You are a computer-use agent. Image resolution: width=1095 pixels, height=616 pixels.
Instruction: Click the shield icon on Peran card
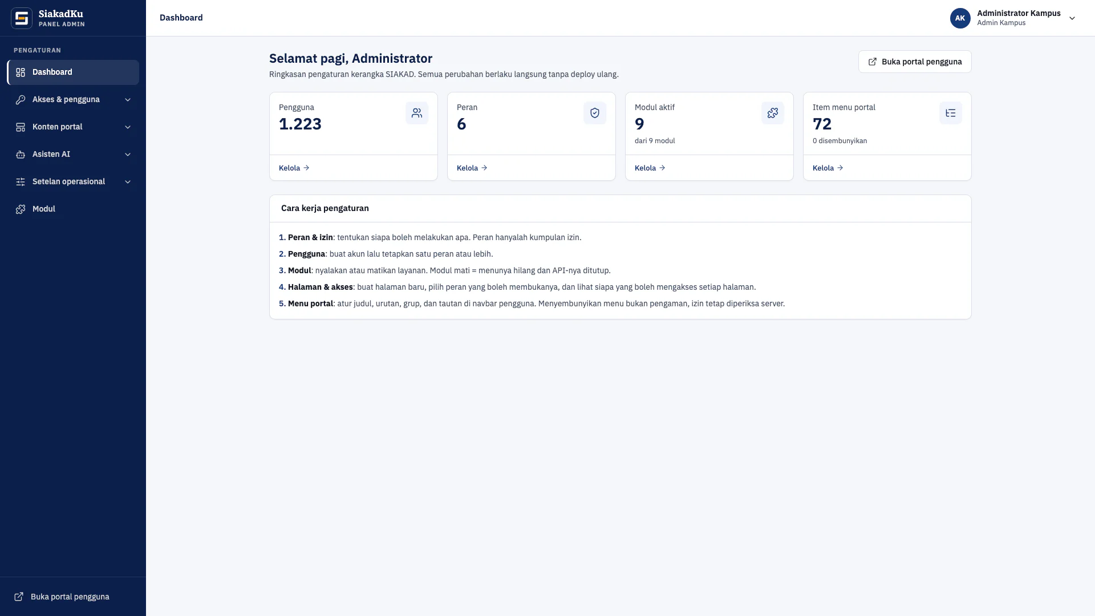(595, 113)
